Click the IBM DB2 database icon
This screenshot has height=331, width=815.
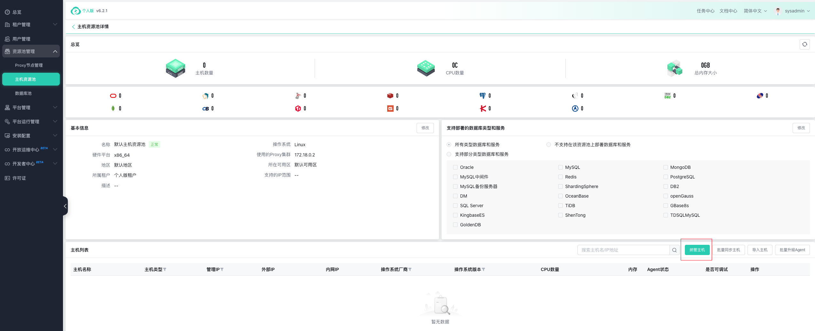[667, 96]
